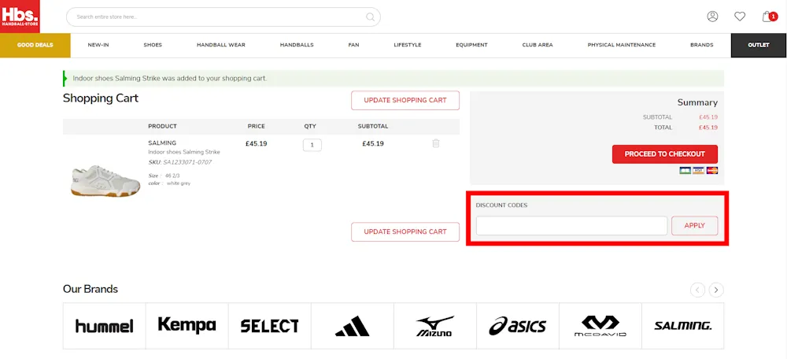Open the NEW-IN menu
This screenshot has height=359, width=787.
click(x=98, y=45)
